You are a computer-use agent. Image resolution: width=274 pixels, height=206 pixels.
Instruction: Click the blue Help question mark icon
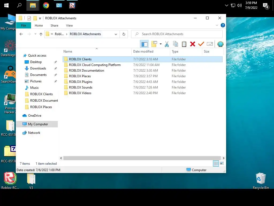point(223,25)
